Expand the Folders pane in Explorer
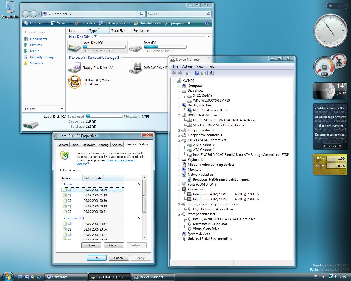Viewport: 351px width, 281px height. pos(62,109)
